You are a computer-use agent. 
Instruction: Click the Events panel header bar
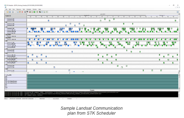[92, 90]
